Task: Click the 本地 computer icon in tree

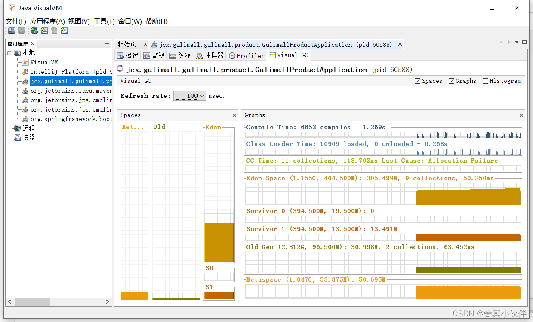Action: [x=17, y=53]
